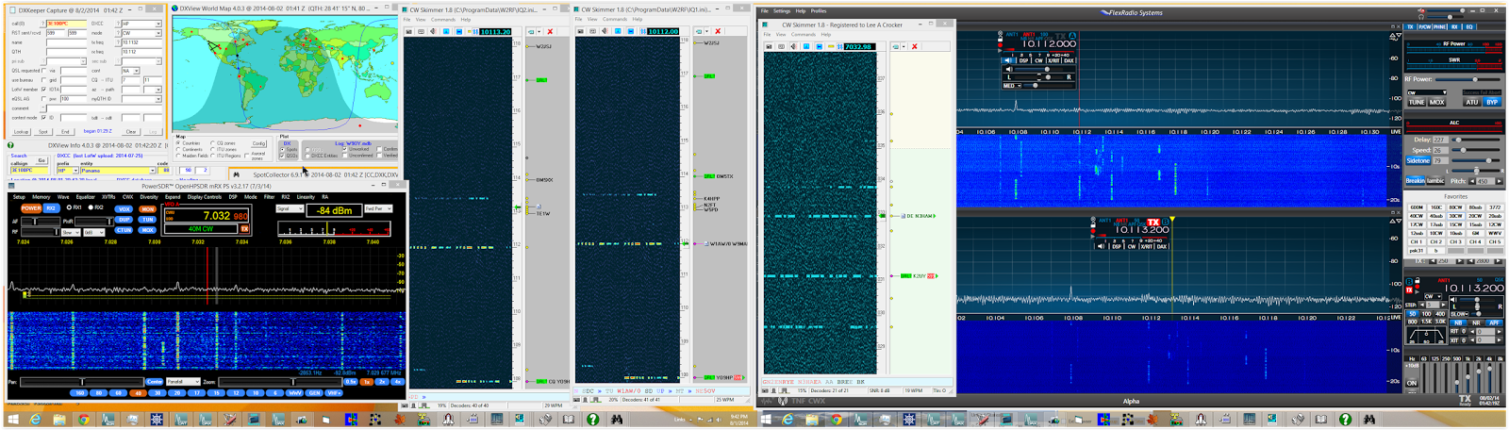Open File Explorer from left taskbar
Viewport: 1509px width, 430px height.
click(x=59, y=420)
